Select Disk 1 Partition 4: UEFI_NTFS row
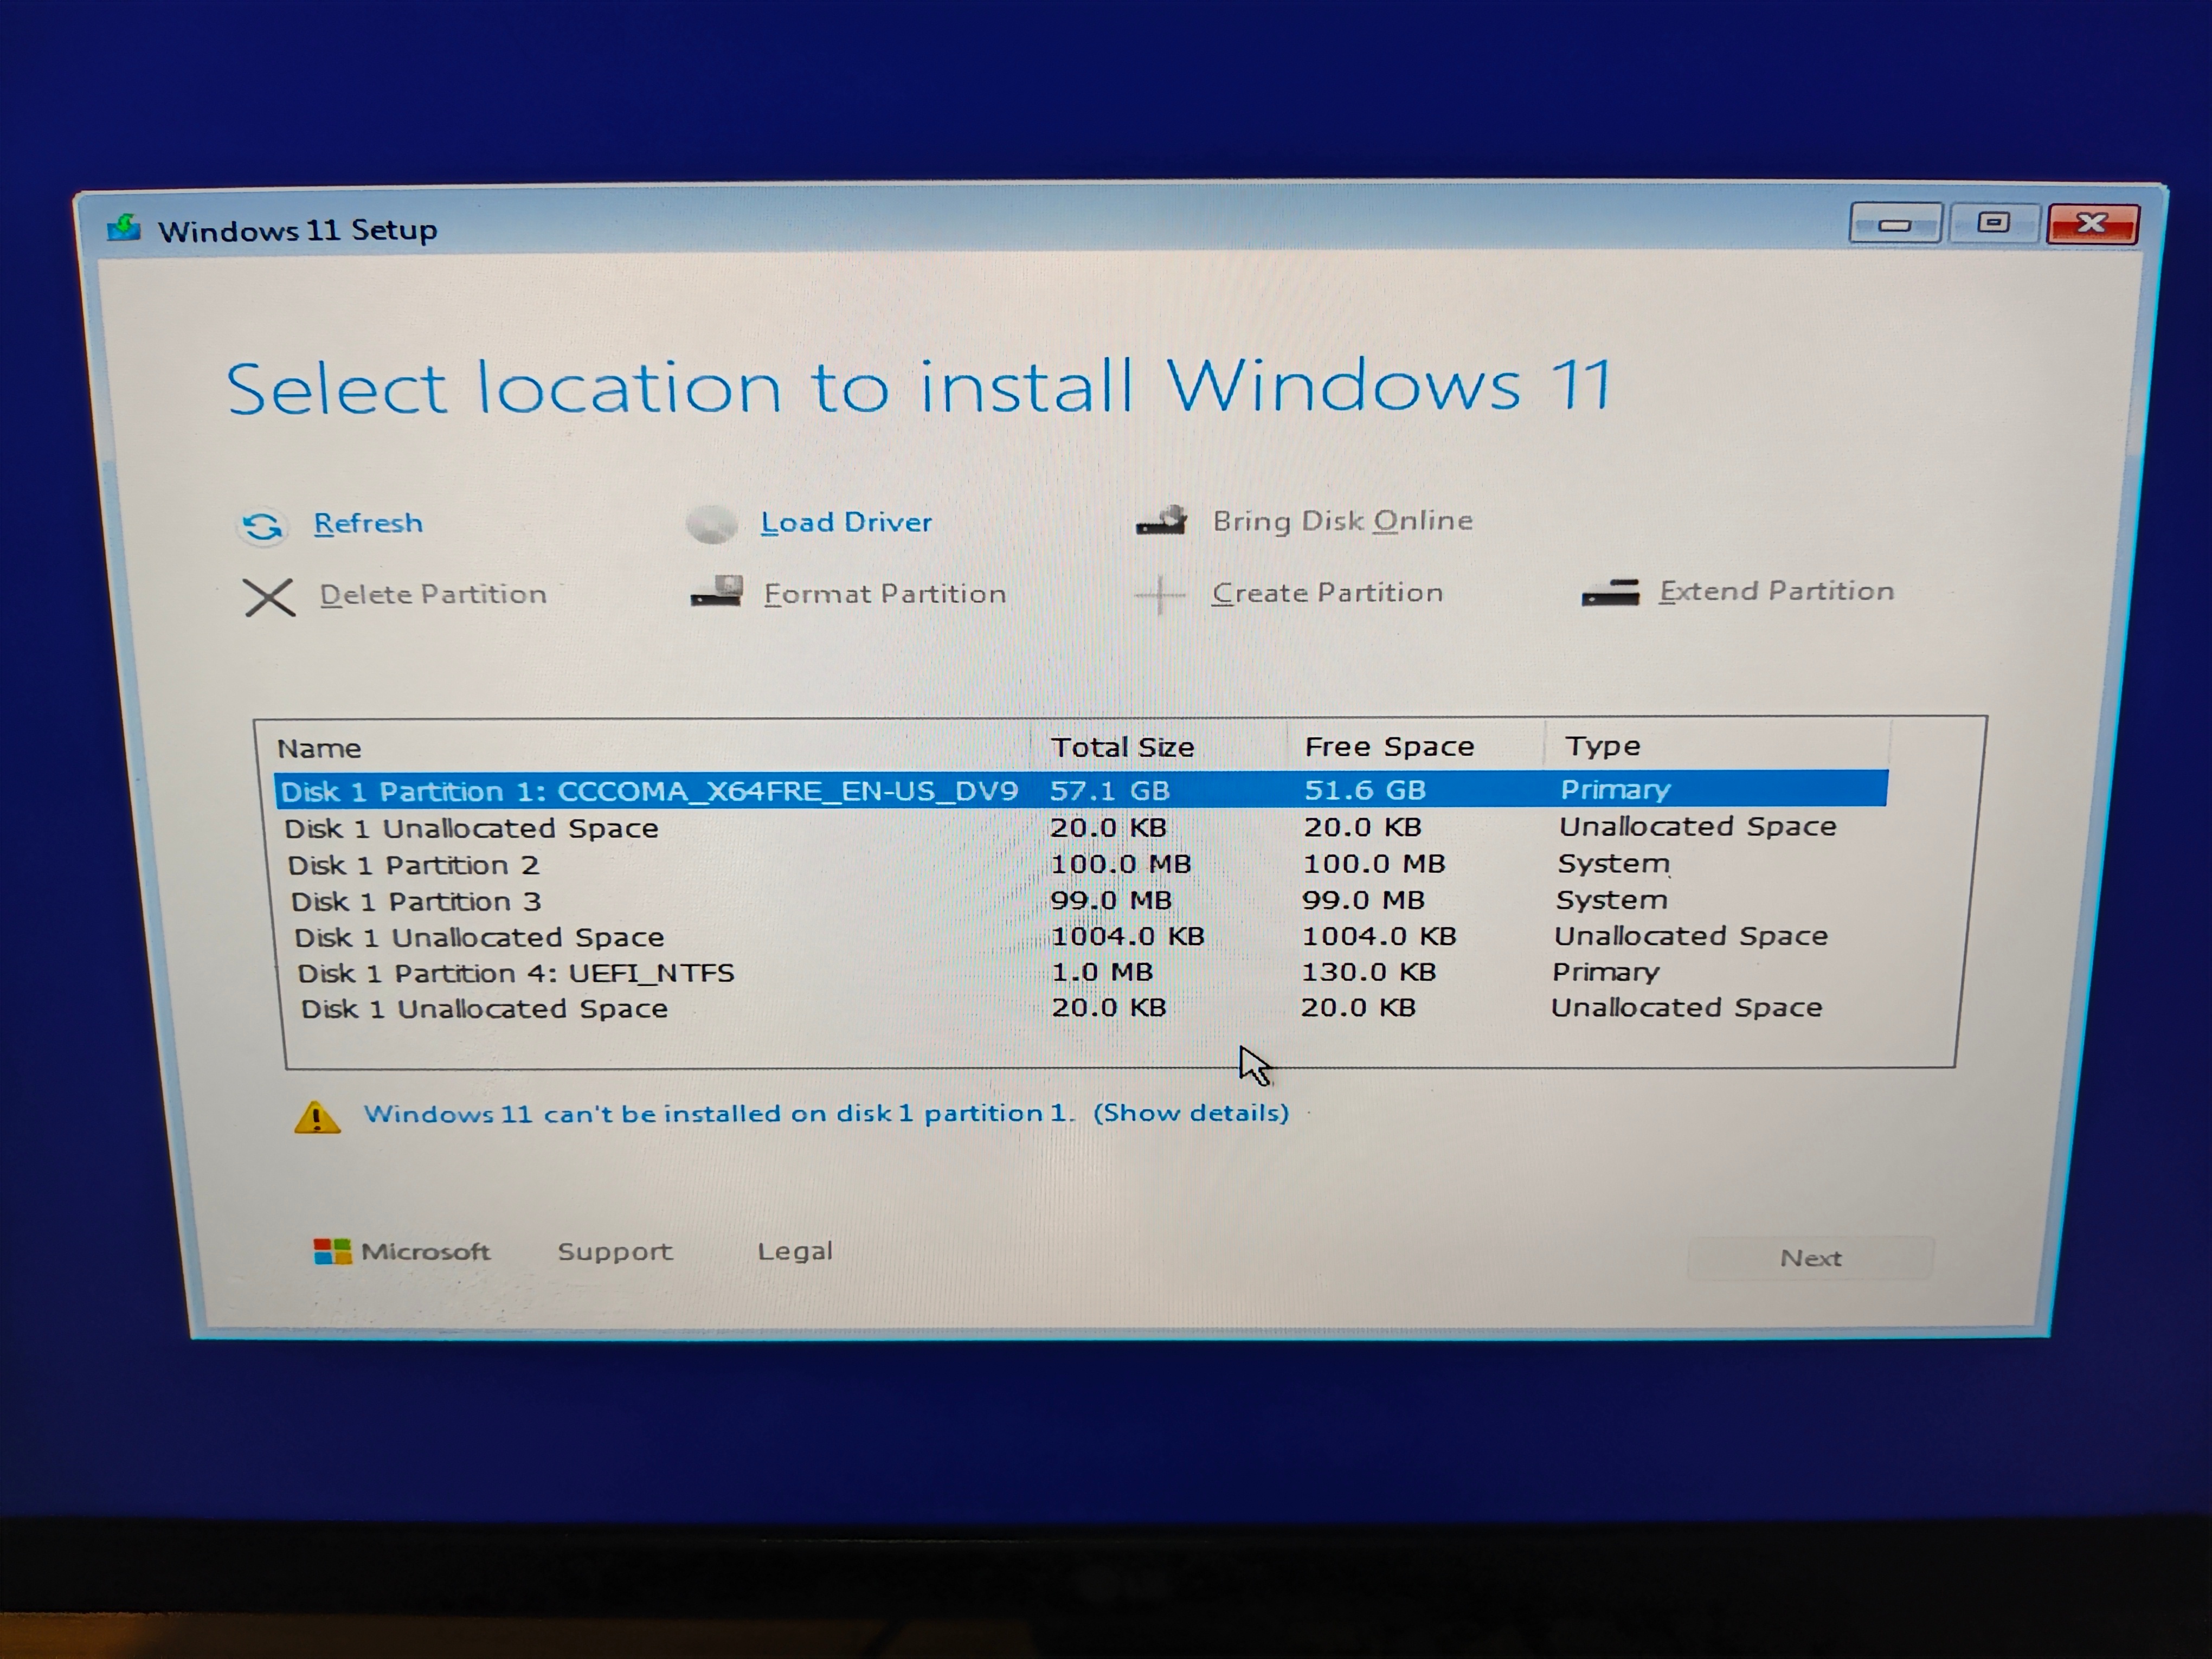 [515, 973]
